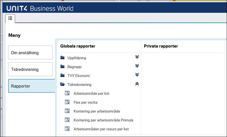
Task: Open Kontering per arbetsområde Primula report
Action: (x=103, y=120)
